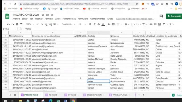Switch to the TARIFA PLANA sheet tab
This screenshot has width=182, height=102.
119,95
